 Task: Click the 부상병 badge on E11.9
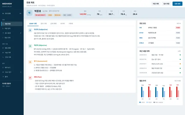coord(178,33)
